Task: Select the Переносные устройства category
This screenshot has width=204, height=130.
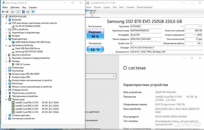Action: coord(24,93)
